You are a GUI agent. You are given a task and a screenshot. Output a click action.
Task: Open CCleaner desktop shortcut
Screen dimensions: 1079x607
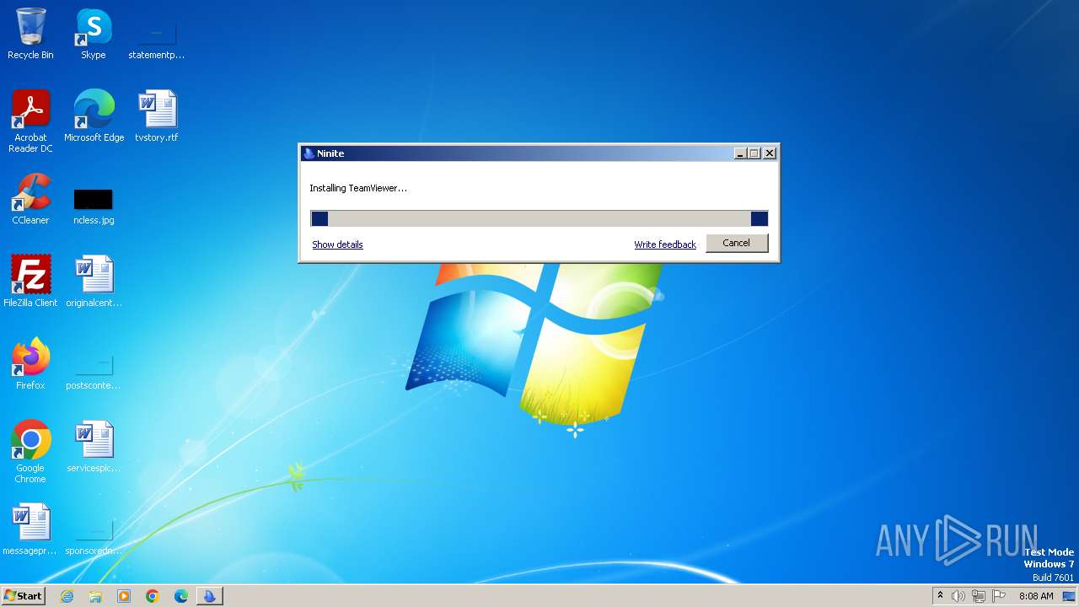[x=30, y=200]
